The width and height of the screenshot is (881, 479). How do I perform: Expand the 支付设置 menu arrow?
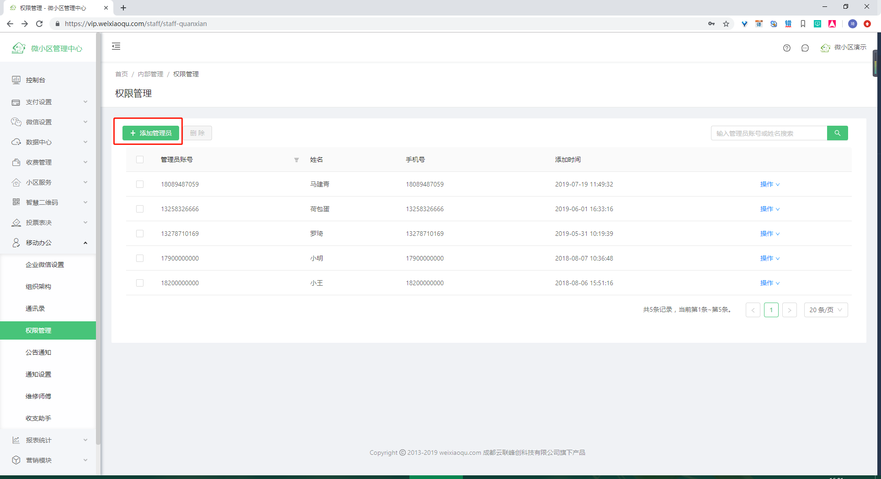click(85, 102)
